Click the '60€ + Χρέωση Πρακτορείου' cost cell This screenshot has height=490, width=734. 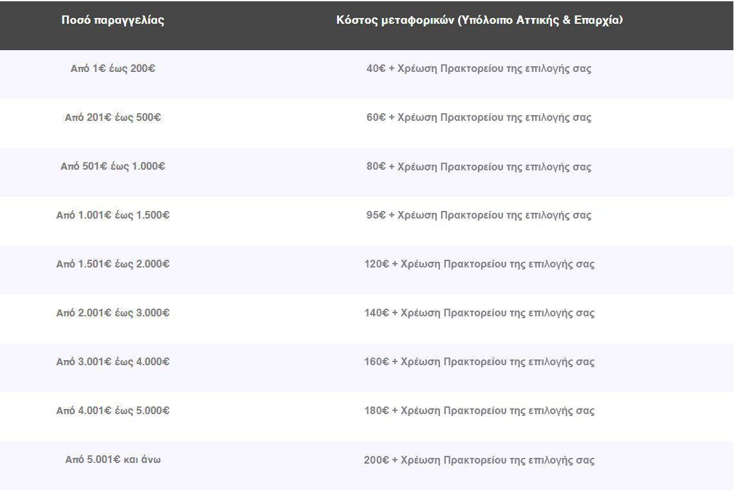479,118
